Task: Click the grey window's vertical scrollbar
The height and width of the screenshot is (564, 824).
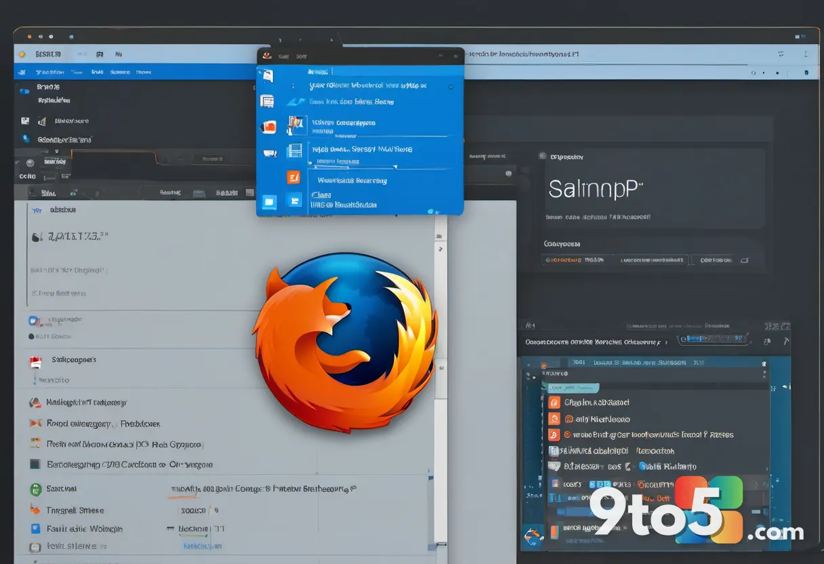Action: 440,380
